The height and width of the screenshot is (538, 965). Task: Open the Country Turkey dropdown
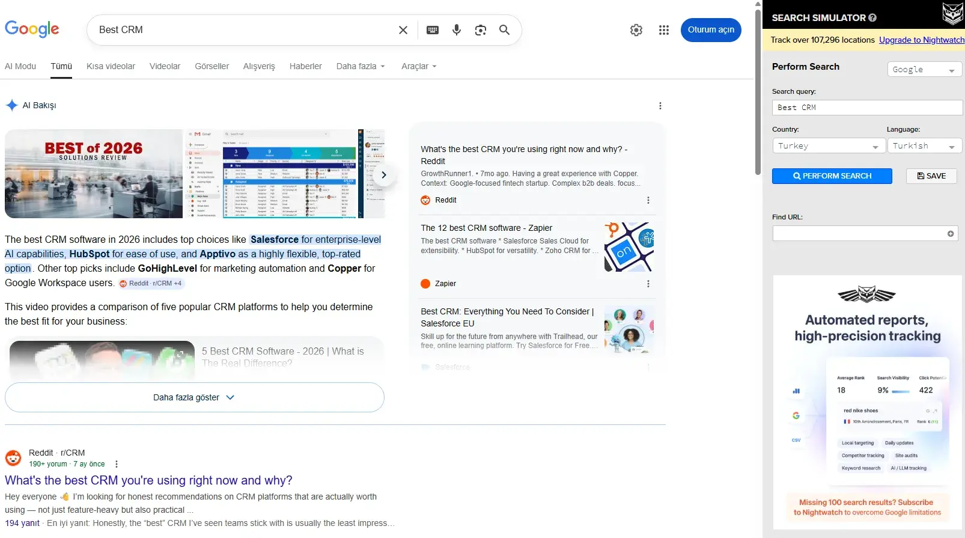click(x=829, y=146)
